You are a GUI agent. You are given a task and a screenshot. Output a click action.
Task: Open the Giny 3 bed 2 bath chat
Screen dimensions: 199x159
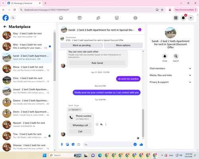[27, 35]
